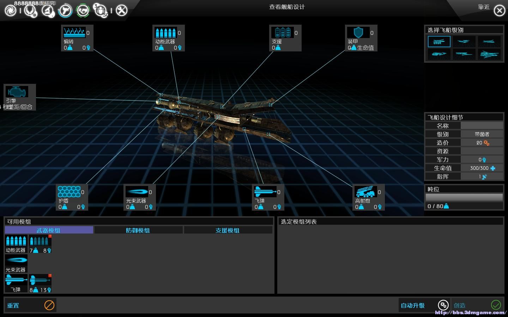Click the 指挥 command points value
508x317 pixels.
(483, 176)
